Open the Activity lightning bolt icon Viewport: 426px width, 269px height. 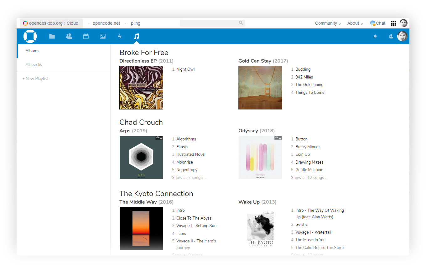(120, 36)
